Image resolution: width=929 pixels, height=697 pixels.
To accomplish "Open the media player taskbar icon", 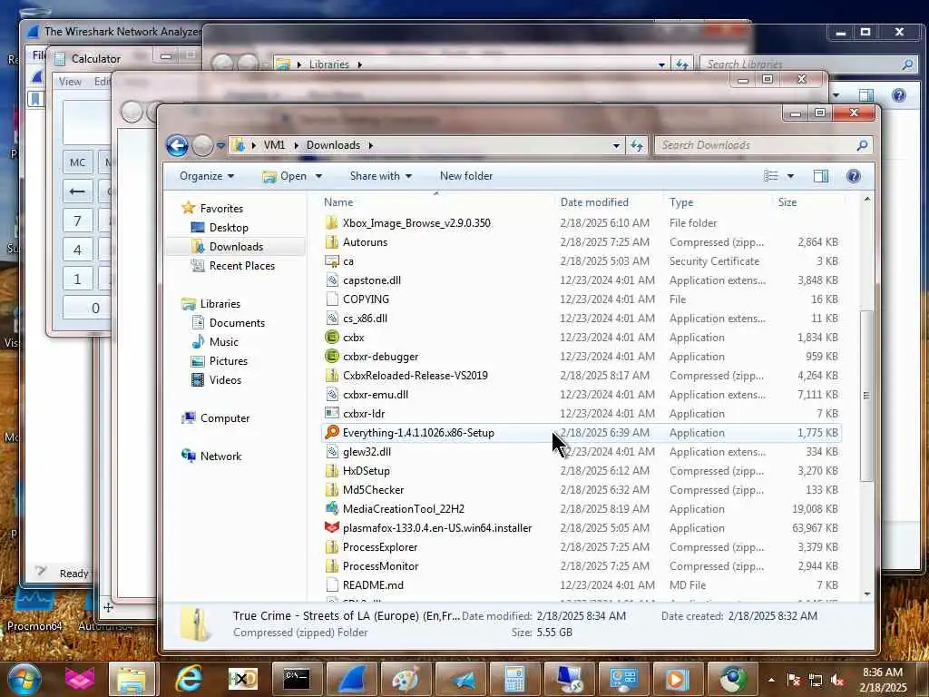I will coord(677,679).
